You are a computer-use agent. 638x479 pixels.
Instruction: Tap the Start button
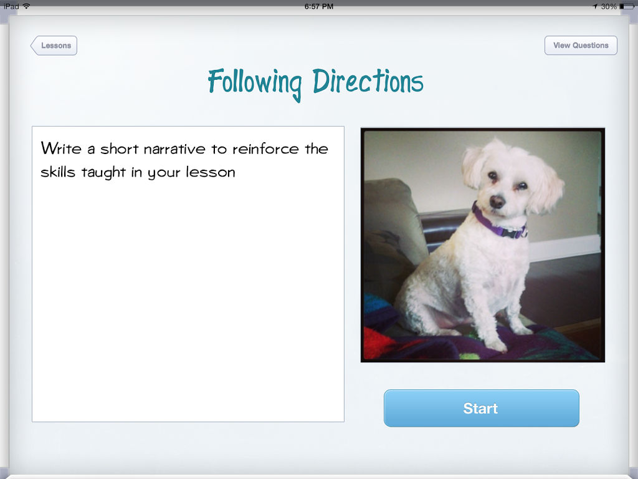482,408
